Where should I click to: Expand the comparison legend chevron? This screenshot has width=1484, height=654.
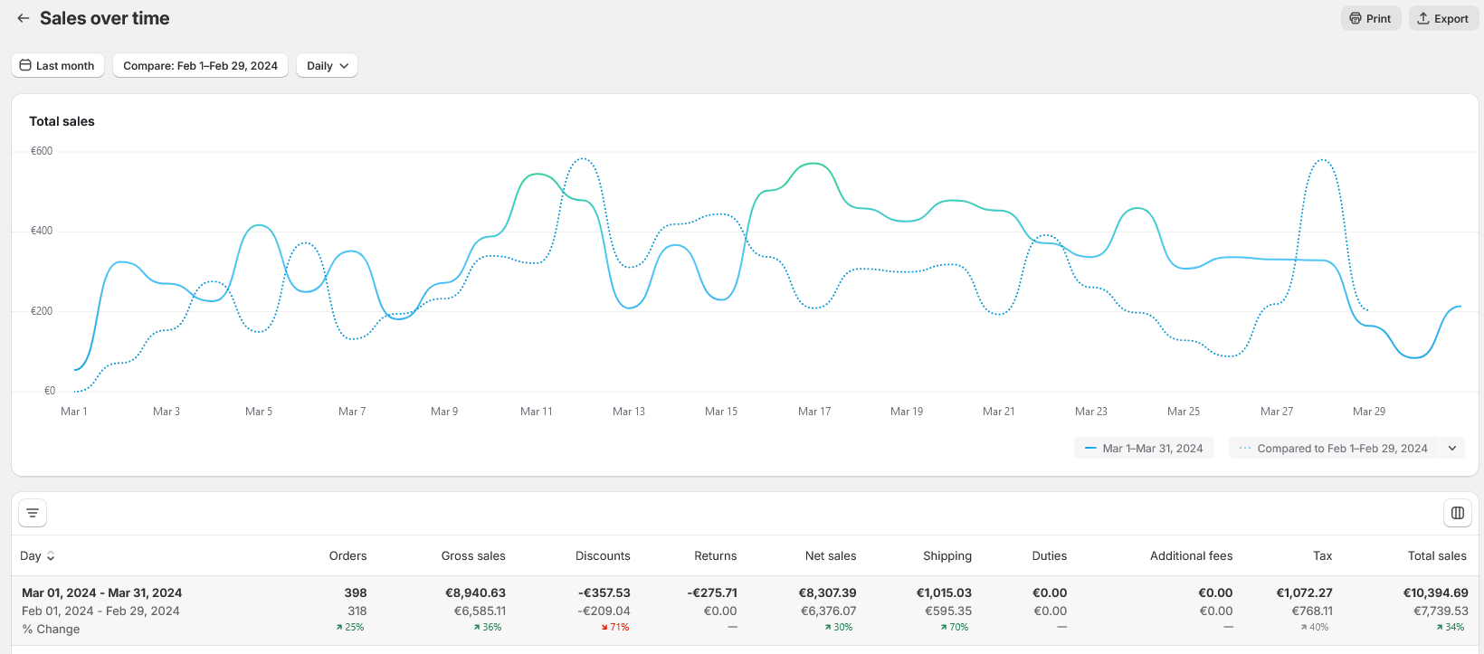point(1452,449)
